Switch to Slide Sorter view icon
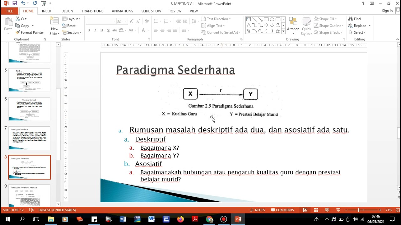This screenshot has height=225, width=401. [x=316, y=210]
